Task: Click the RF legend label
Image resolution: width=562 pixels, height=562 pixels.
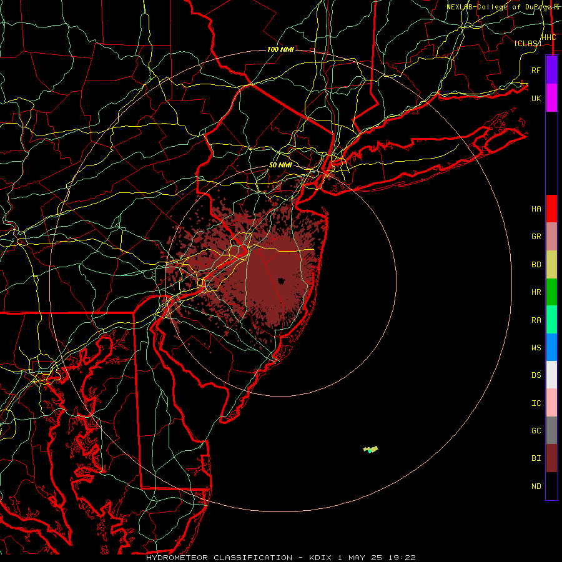Action: (536, 70)
